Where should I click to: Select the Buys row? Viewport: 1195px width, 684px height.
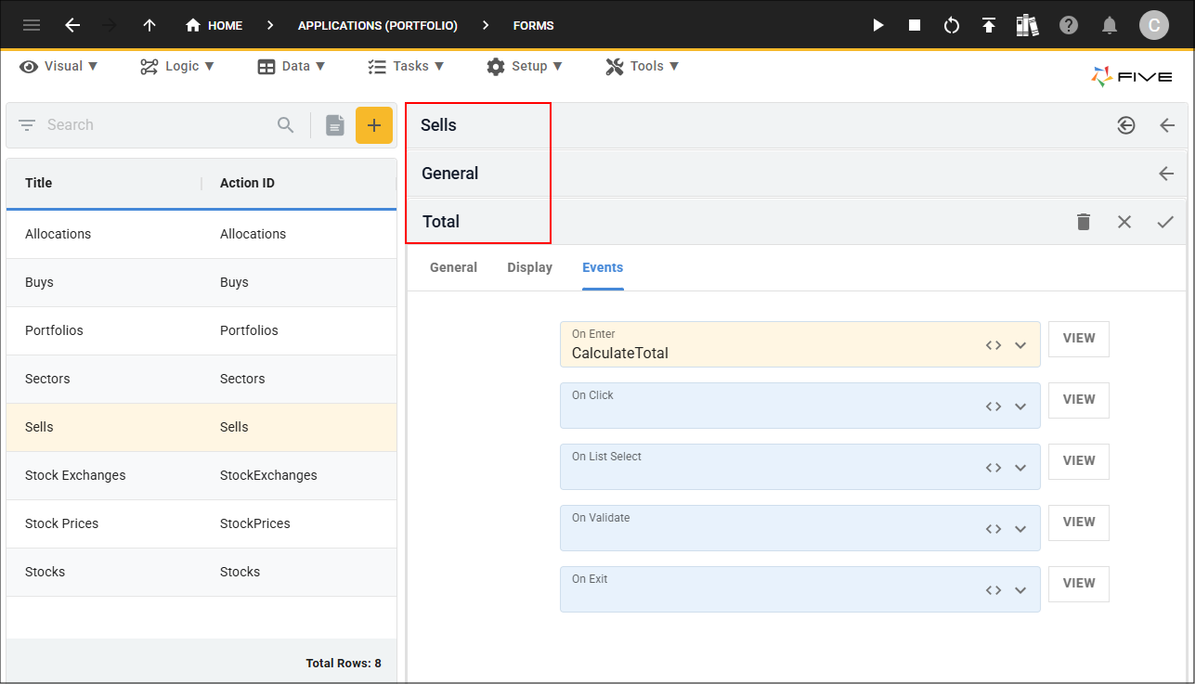pos(201,282)
